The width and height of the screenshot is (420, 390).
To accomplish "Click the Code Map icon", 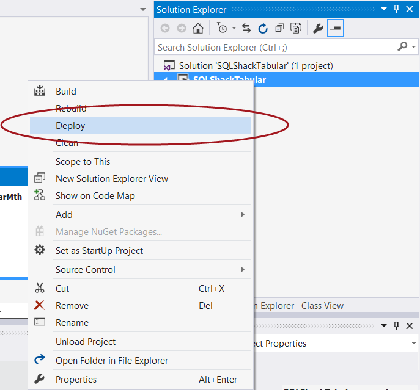I will [40, 195].
